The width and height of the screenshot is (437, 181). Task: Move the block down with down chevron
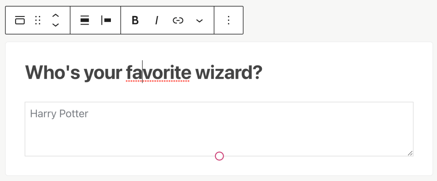55,25
